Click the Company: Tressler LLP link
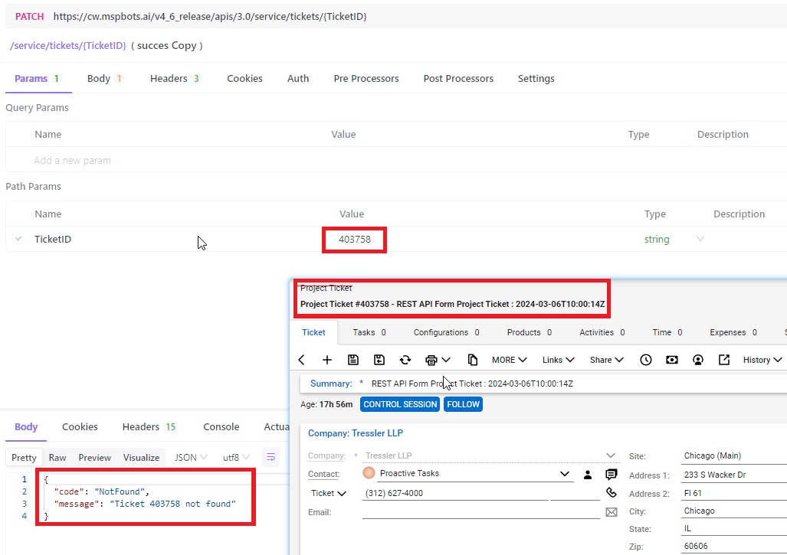 [356, 433]
